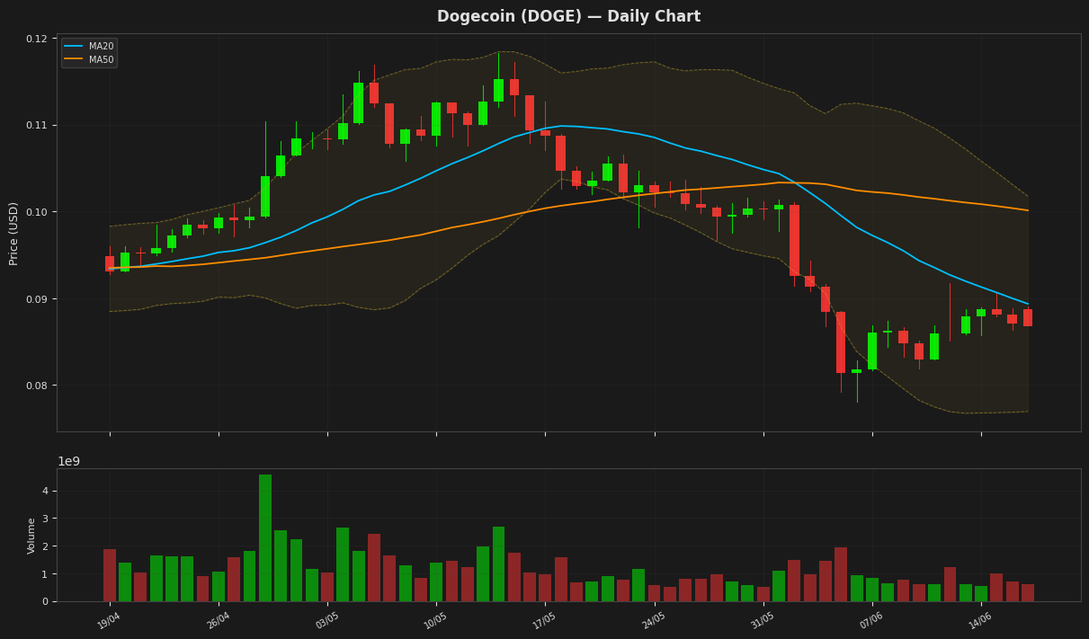Click the 26/04 date label
1089x639 pixels.
(218, 620)
